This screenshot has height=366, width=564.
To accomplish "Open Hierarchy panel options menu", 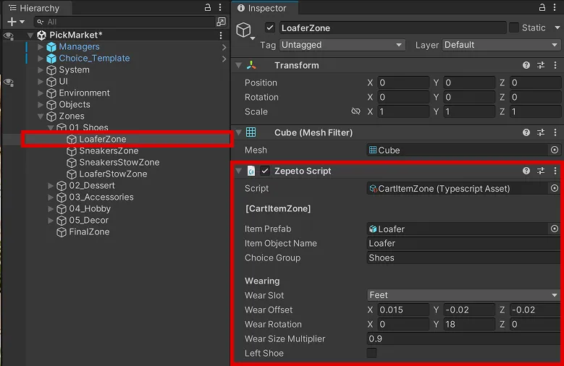I will (x=220, y=7).
